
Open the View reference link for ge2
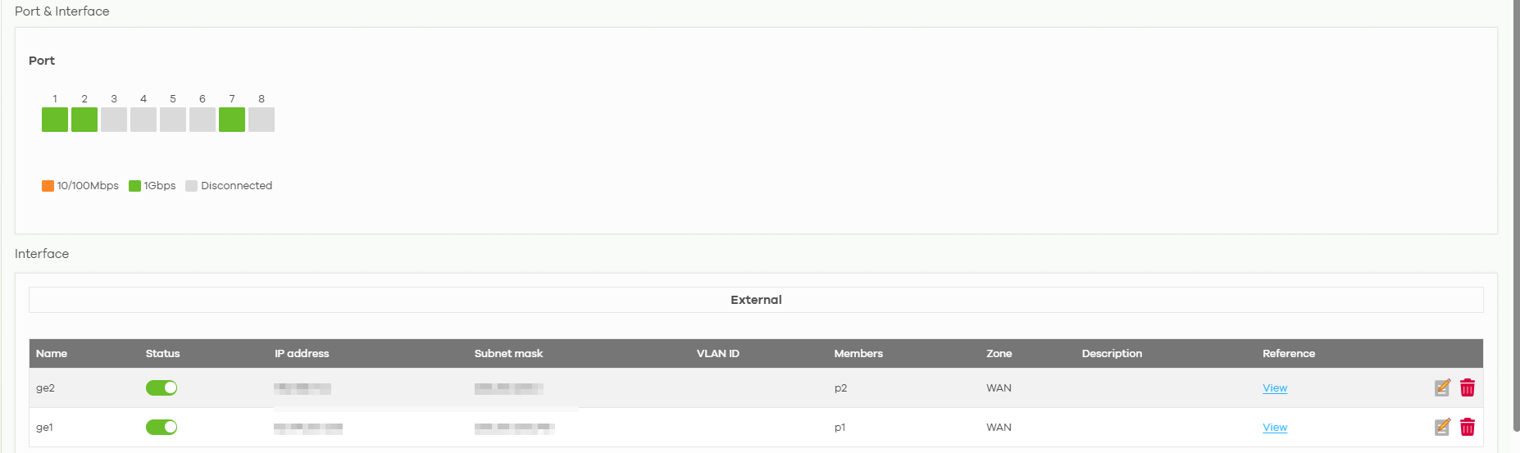click(x=1275, y=387)
